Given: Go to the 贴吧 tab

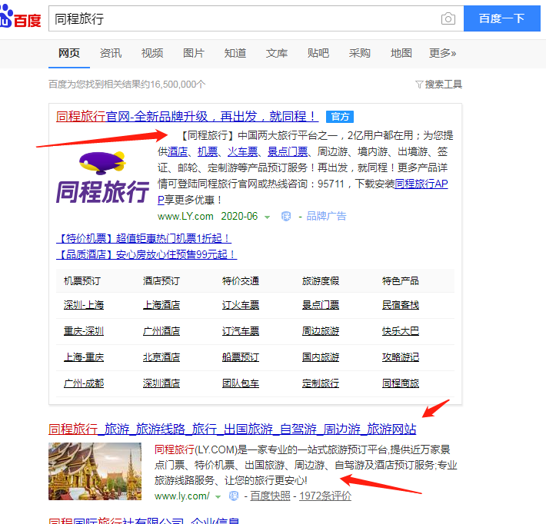Looking at the screenshot, I should click(x=318, y=53).
